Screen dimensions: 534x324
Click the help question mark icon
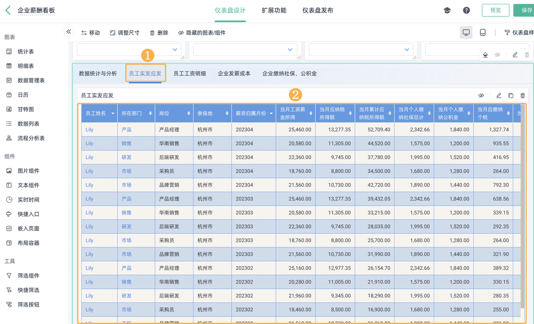[466, 10]
